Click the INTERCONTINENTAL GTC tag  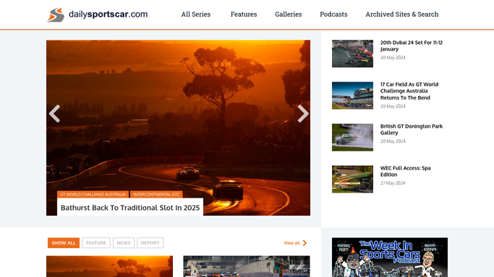pos(156,194)
